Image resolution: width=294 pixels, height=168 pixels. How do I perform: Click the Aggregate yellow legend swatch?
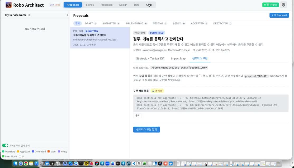(x=18, y=151)
